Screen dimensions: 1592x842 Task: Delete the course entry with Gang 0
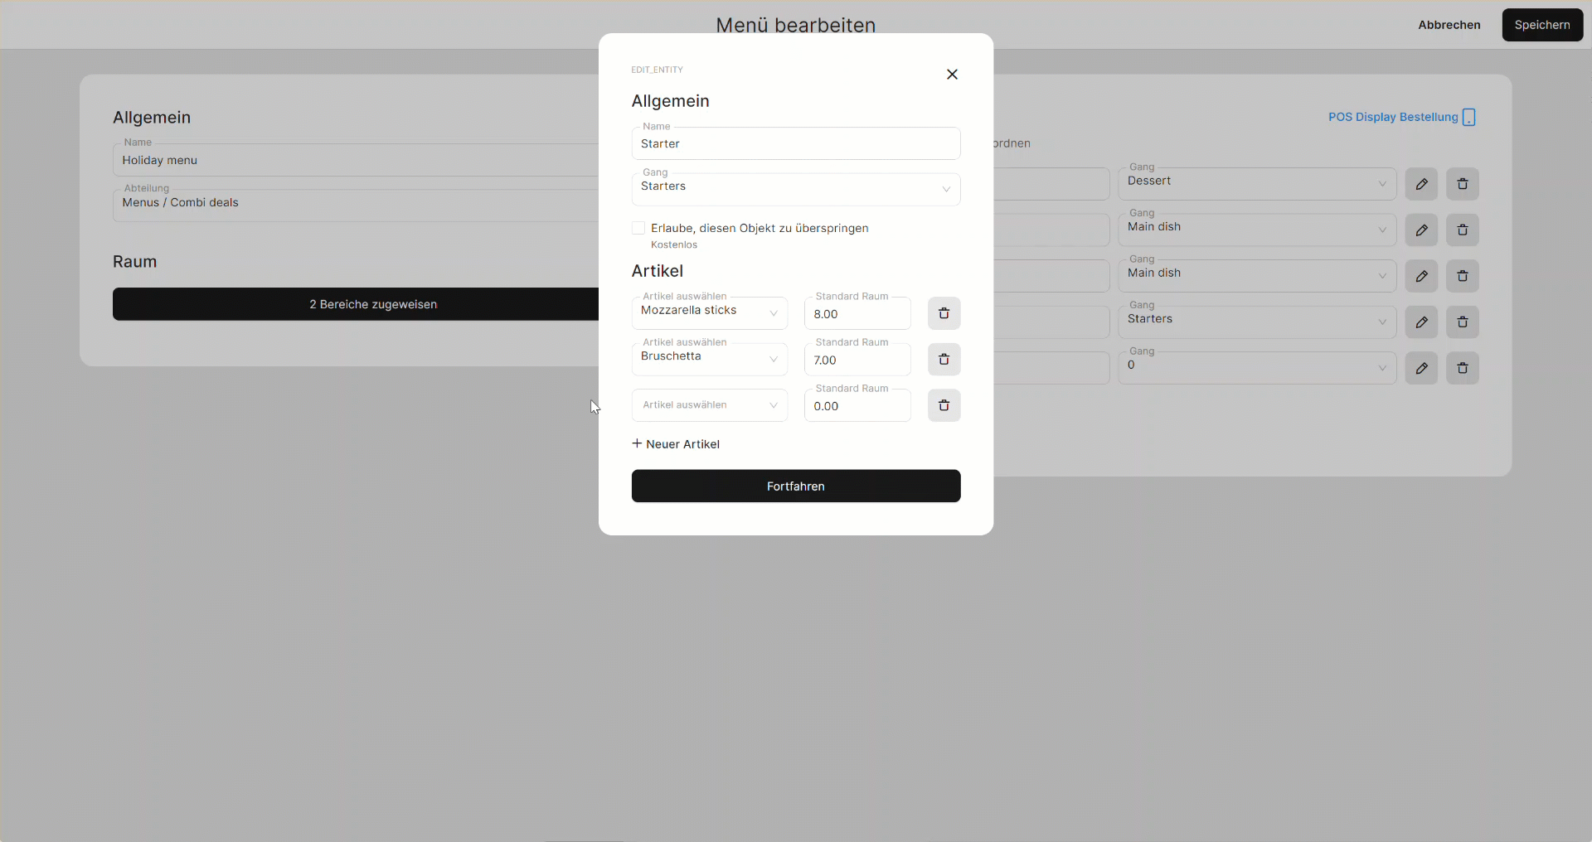[x=1463, y=368]
